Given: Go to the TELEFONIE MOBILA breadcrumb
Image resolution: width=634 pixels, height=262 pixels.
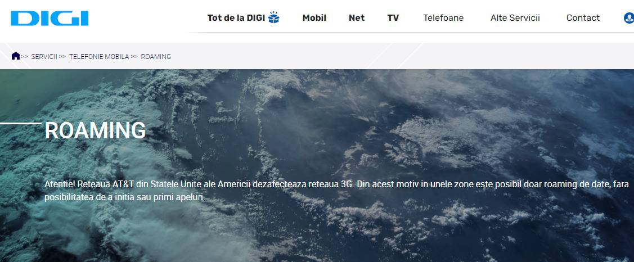Looking at the screenshot, I should point(99,57).
